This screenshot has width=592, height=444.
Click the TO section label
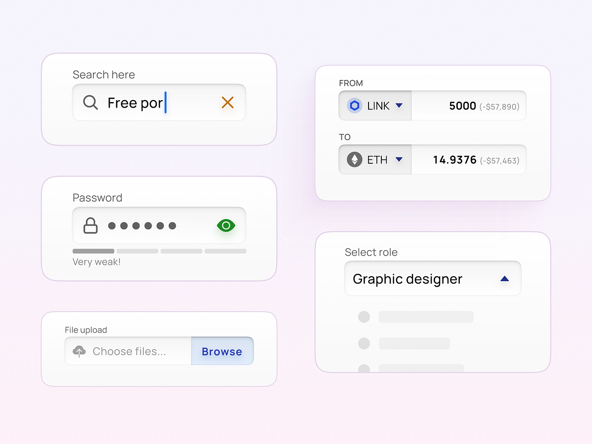click(344, 137)
